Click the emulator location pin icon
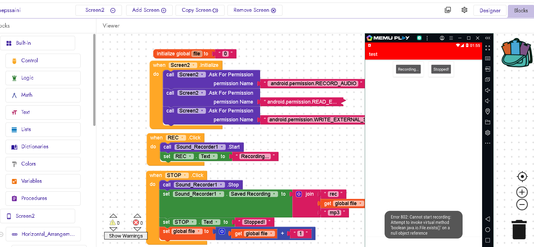 [488, 111]
